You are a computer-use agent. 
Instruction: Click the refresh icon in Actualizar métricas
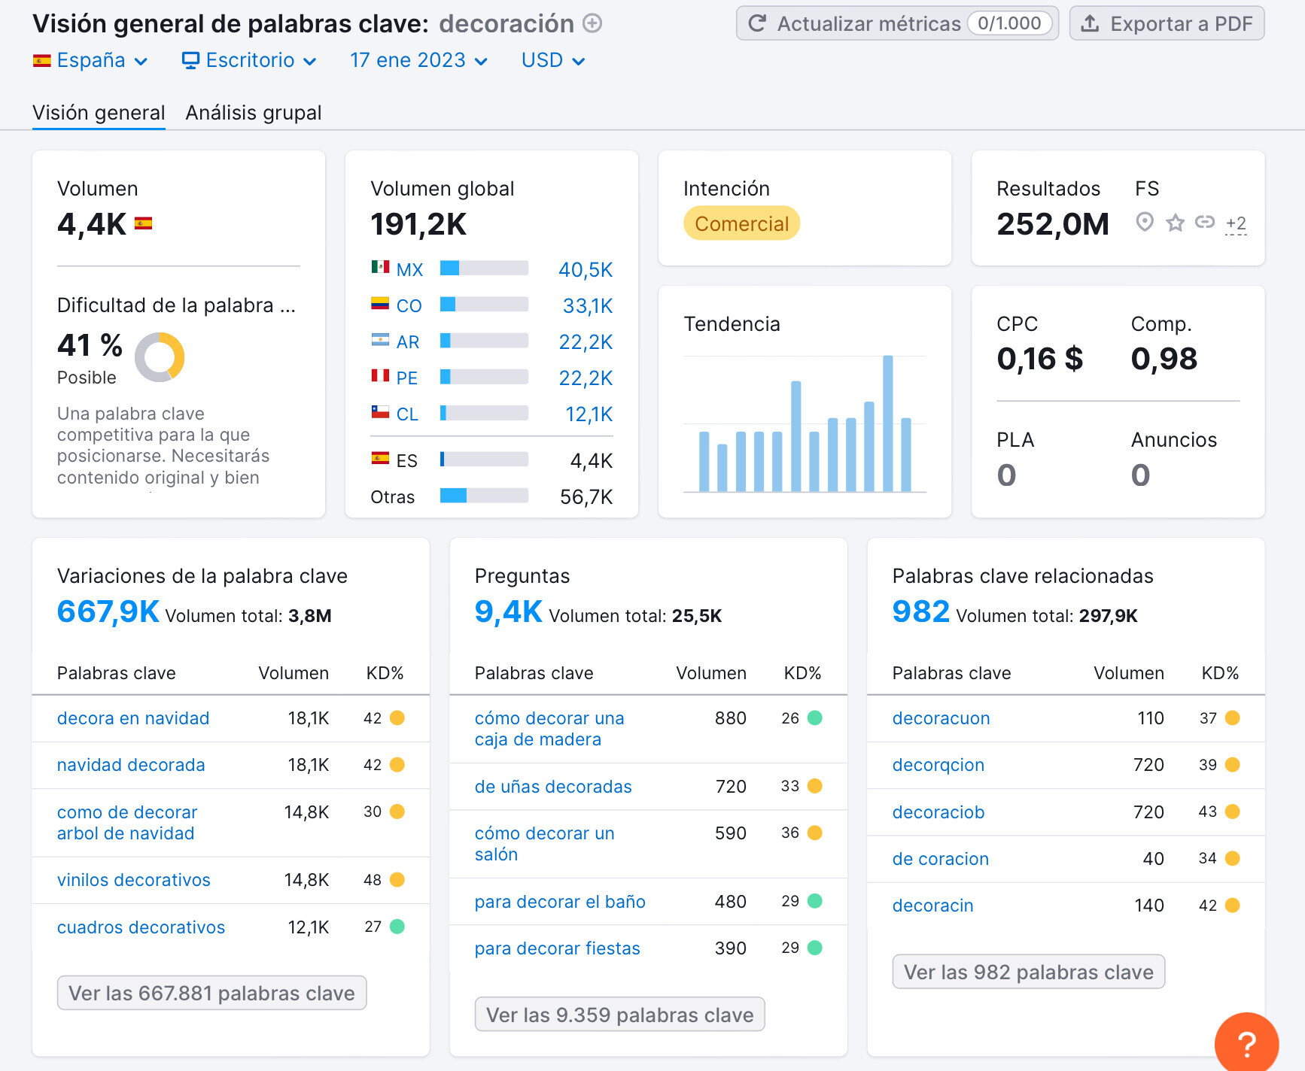click(757, 23)
